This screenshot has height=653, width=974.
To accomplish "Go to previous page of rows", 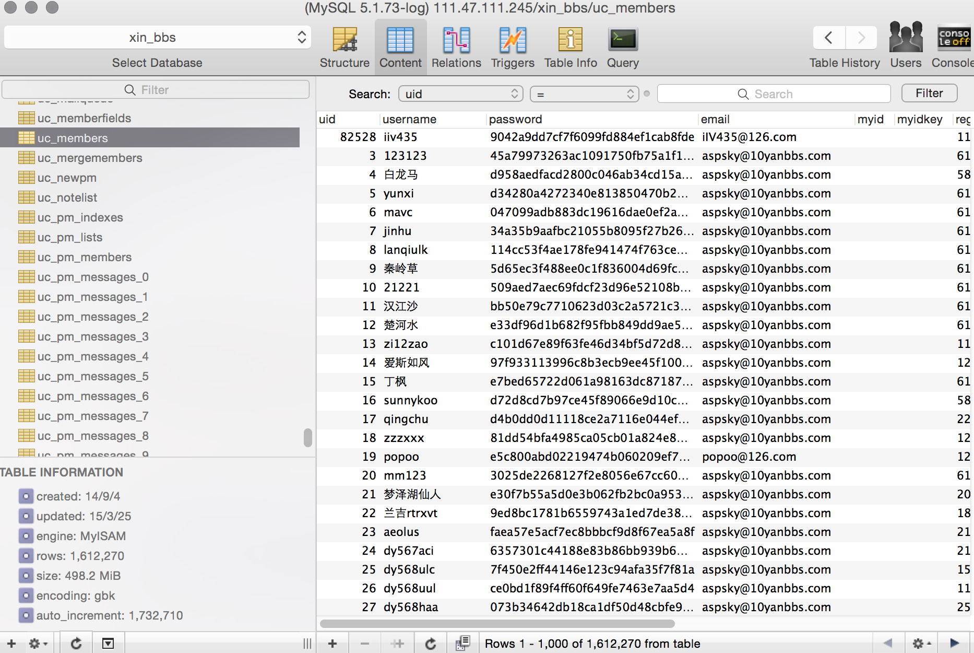I will (888, 643).
